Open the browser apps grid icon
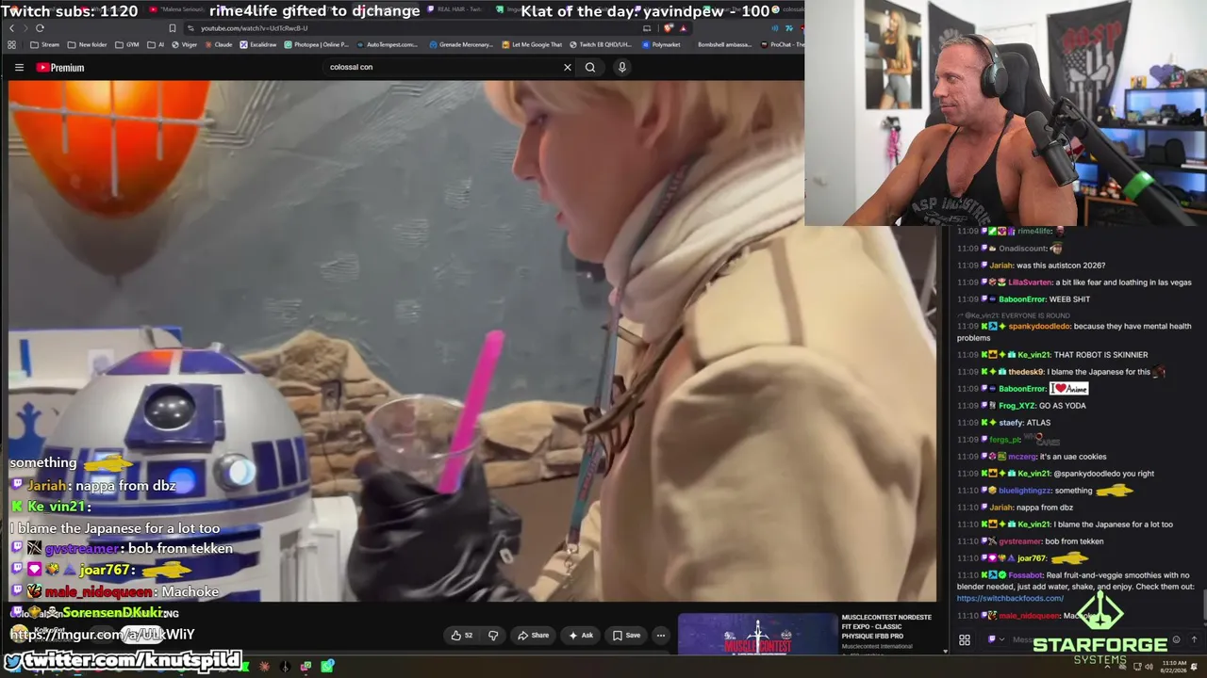Viewport: 1207px width, 678px height. 11,44
